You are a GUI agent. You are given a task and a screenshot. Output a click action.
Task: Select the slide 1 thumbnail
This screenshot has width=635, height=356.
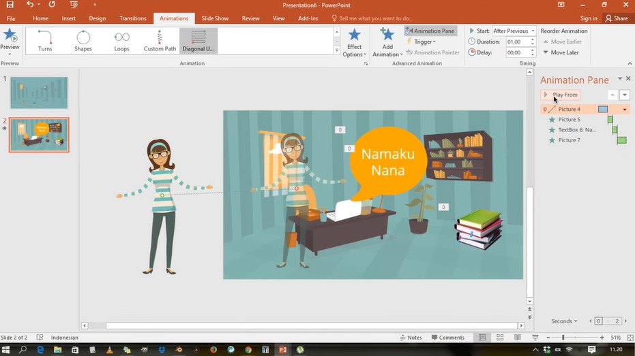click(x=39, y=93)
